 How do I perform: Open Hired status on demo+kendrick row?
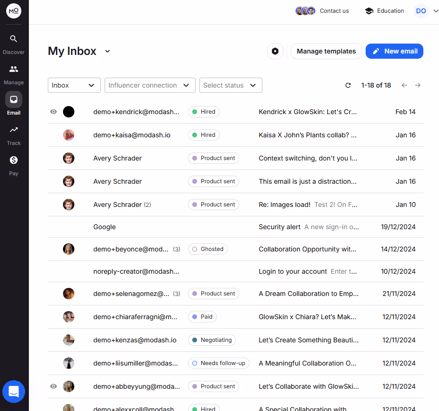204,112
